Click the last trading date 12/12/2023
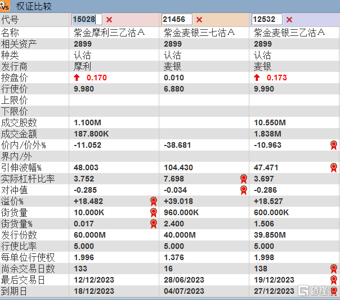 94,280
